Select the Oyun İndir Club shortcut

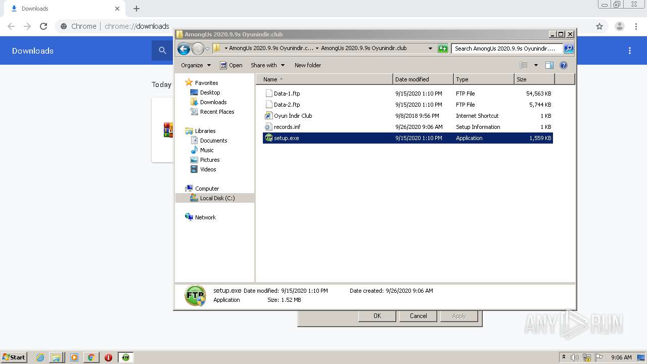tap(408, 116)
